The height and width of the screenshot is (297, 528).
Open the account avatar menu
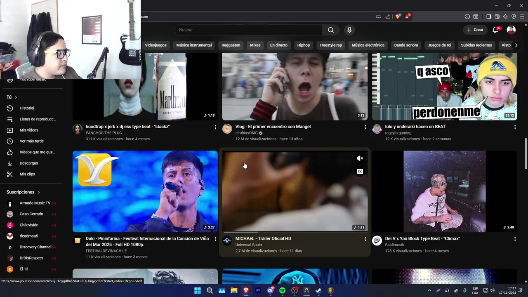[511, 30]
